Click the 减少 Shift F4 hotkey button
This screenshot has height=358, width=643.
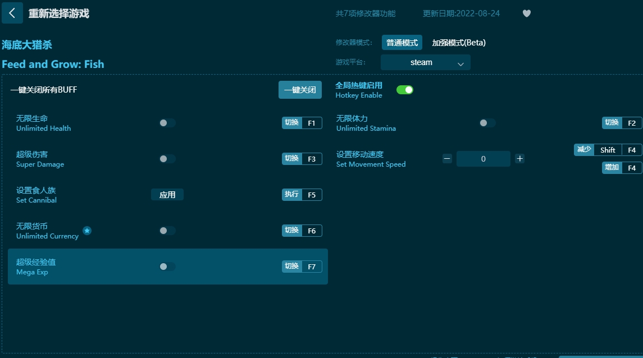[608, 150]
